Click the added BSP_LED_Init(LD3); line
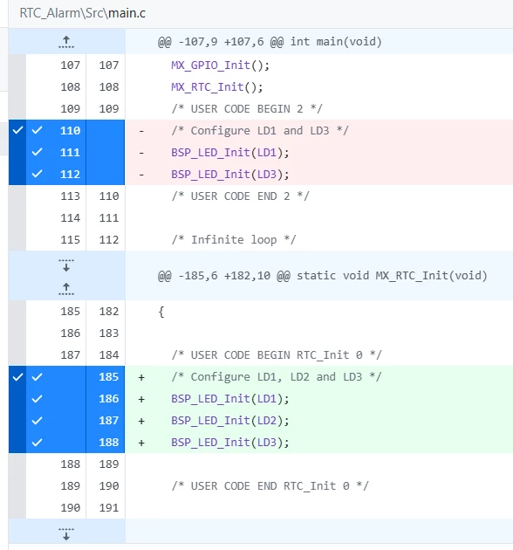This screenshot has width=513, height=550. tap(230, 442)
